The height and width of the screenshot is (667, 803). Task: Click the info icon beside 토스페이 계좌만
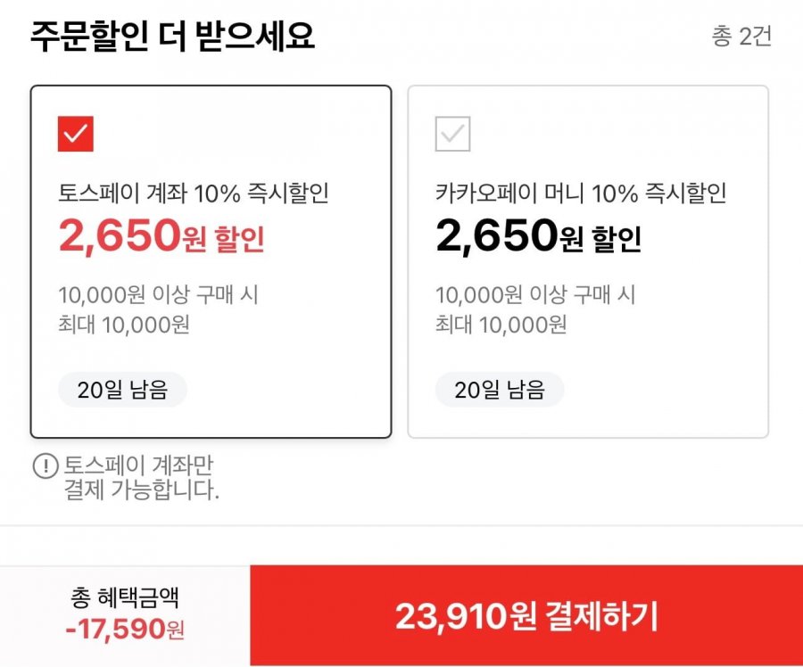pos(46,465)
